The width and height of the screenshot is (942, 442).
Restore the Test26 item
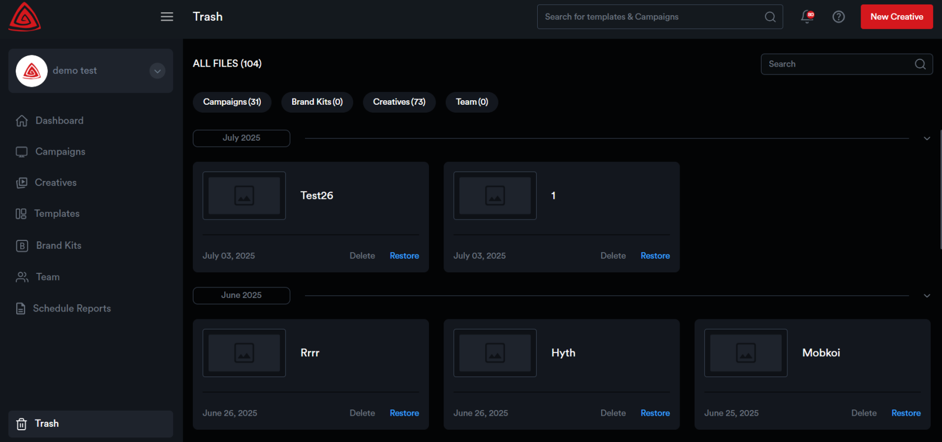coord(404,256)
